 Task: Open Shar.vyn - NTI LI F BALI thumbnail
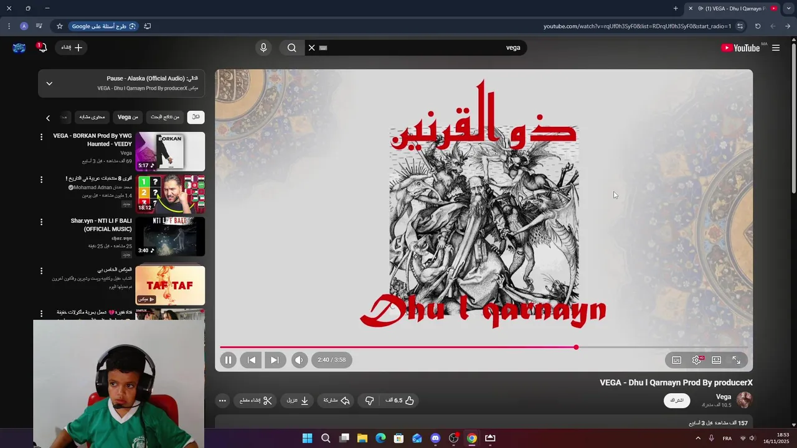[170, 236]
